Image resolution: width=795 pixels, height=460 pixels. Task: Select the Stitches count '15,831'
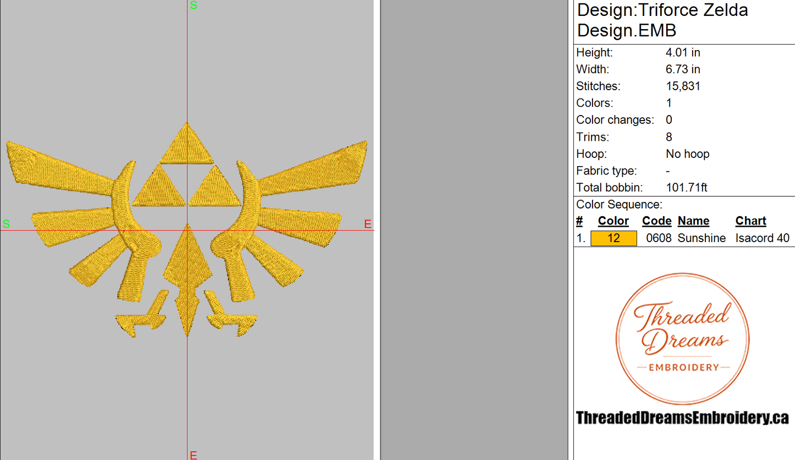pos(683,86)
